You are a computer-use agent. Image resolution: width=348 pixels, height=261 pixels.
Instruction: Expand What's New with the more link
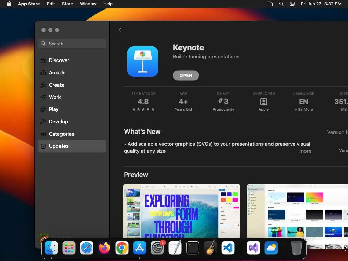(x=306, y=151)
